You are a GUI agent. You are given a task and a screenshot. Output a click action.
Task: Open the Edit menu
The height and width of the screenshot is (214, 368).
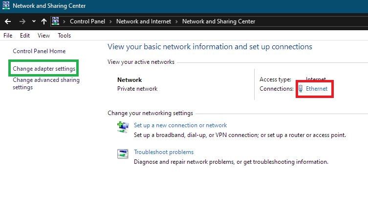pos(25,36)
